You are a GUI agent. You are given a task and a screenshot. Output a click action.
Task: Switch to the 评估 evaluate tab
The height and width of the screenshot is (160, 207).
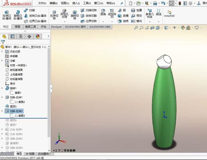point(43,27)
